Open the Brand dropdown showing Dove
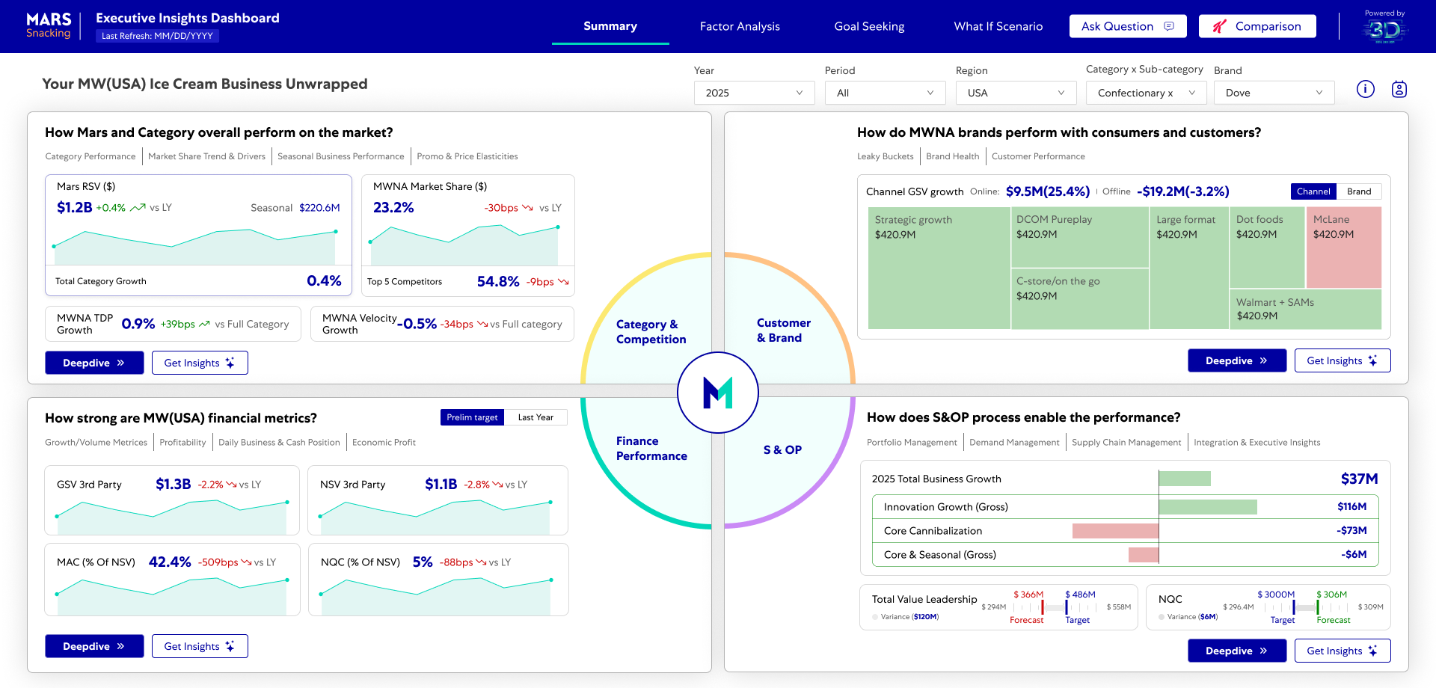Screen dimensions: 1436x688 [x=1274, y=93]
